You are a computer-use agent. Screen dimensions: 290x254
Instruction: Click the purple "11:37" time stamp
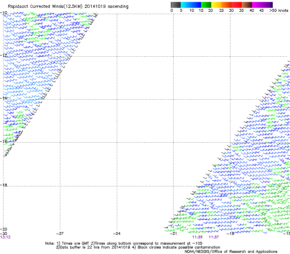click(x=214, y=237)
